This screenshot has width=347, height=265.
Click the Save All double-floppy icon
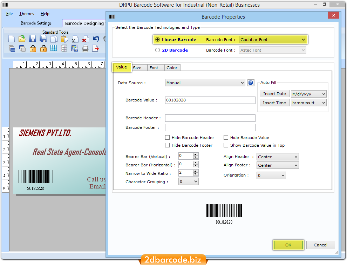click(x=43, y=39)
